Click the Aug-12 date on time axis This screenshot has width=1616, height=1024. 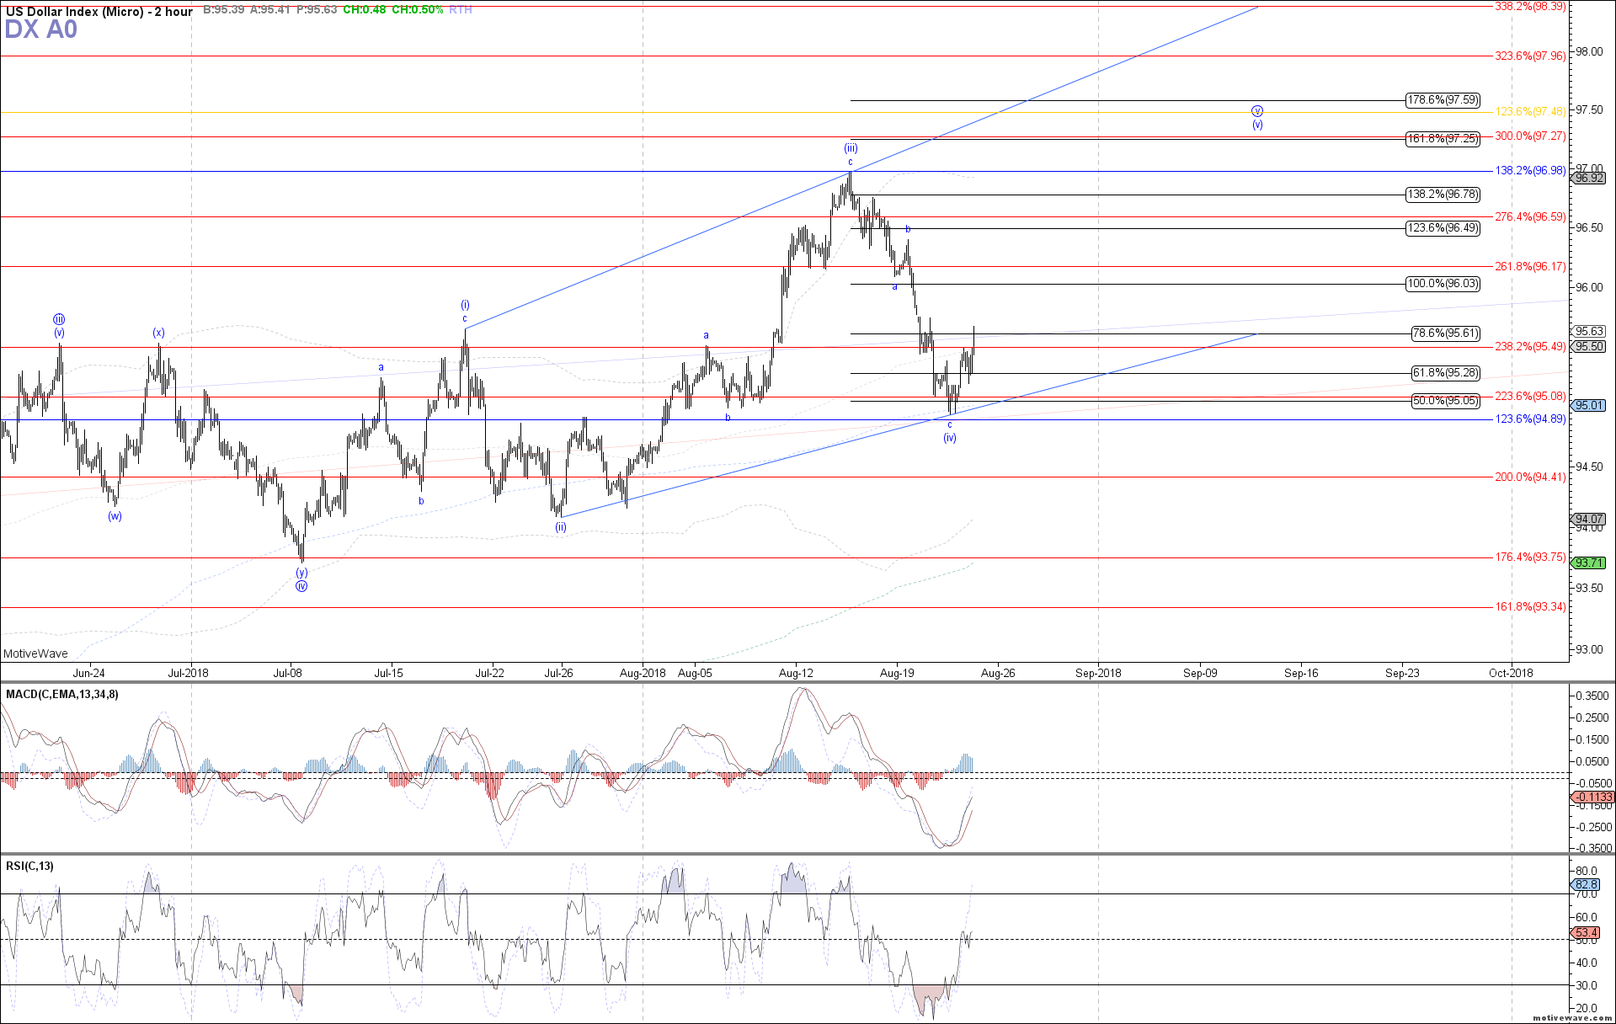tap(796, 673)
